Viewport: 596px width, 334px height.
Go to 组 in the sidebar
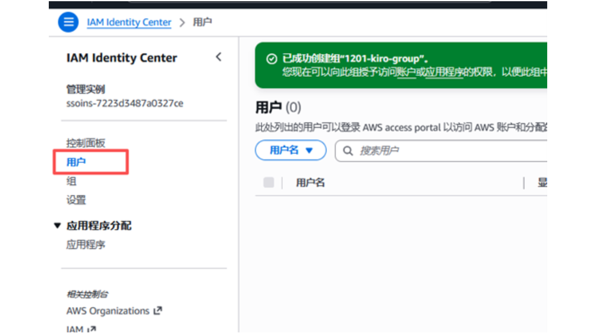point(71,181)
